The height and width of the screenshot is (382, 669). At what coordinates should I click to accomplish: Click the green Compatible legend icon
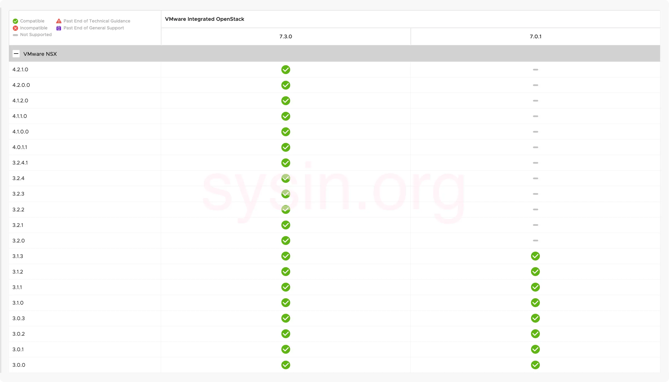[x=15, y=21]
